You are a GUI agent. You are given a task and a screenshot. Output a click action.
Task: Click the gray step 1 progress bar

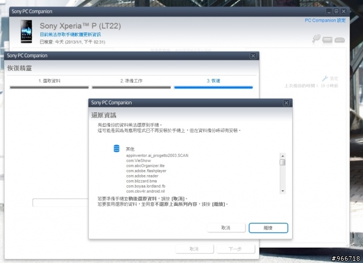coord(49,87)
